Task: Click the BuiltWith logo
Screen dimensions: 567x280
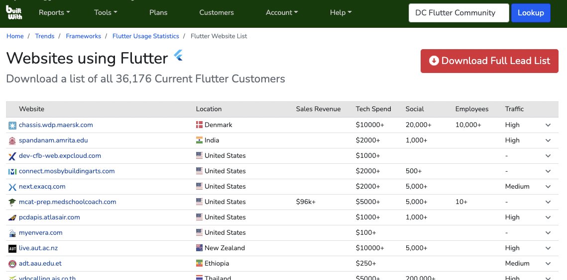Action: pyautogui.click(x=14, y=12)
